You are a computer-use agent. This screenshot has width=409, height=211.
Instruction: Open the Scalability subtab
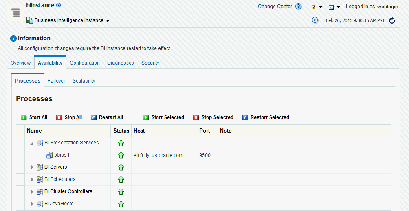(84, 80)
